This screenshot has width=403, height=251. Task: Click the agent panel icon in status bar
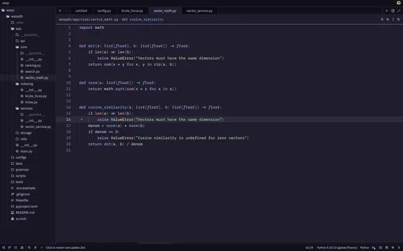[393, 247]
